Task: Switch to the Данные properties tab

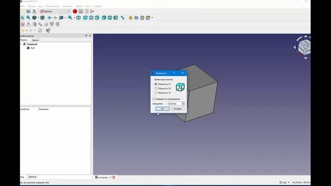Action: point(32,177)
